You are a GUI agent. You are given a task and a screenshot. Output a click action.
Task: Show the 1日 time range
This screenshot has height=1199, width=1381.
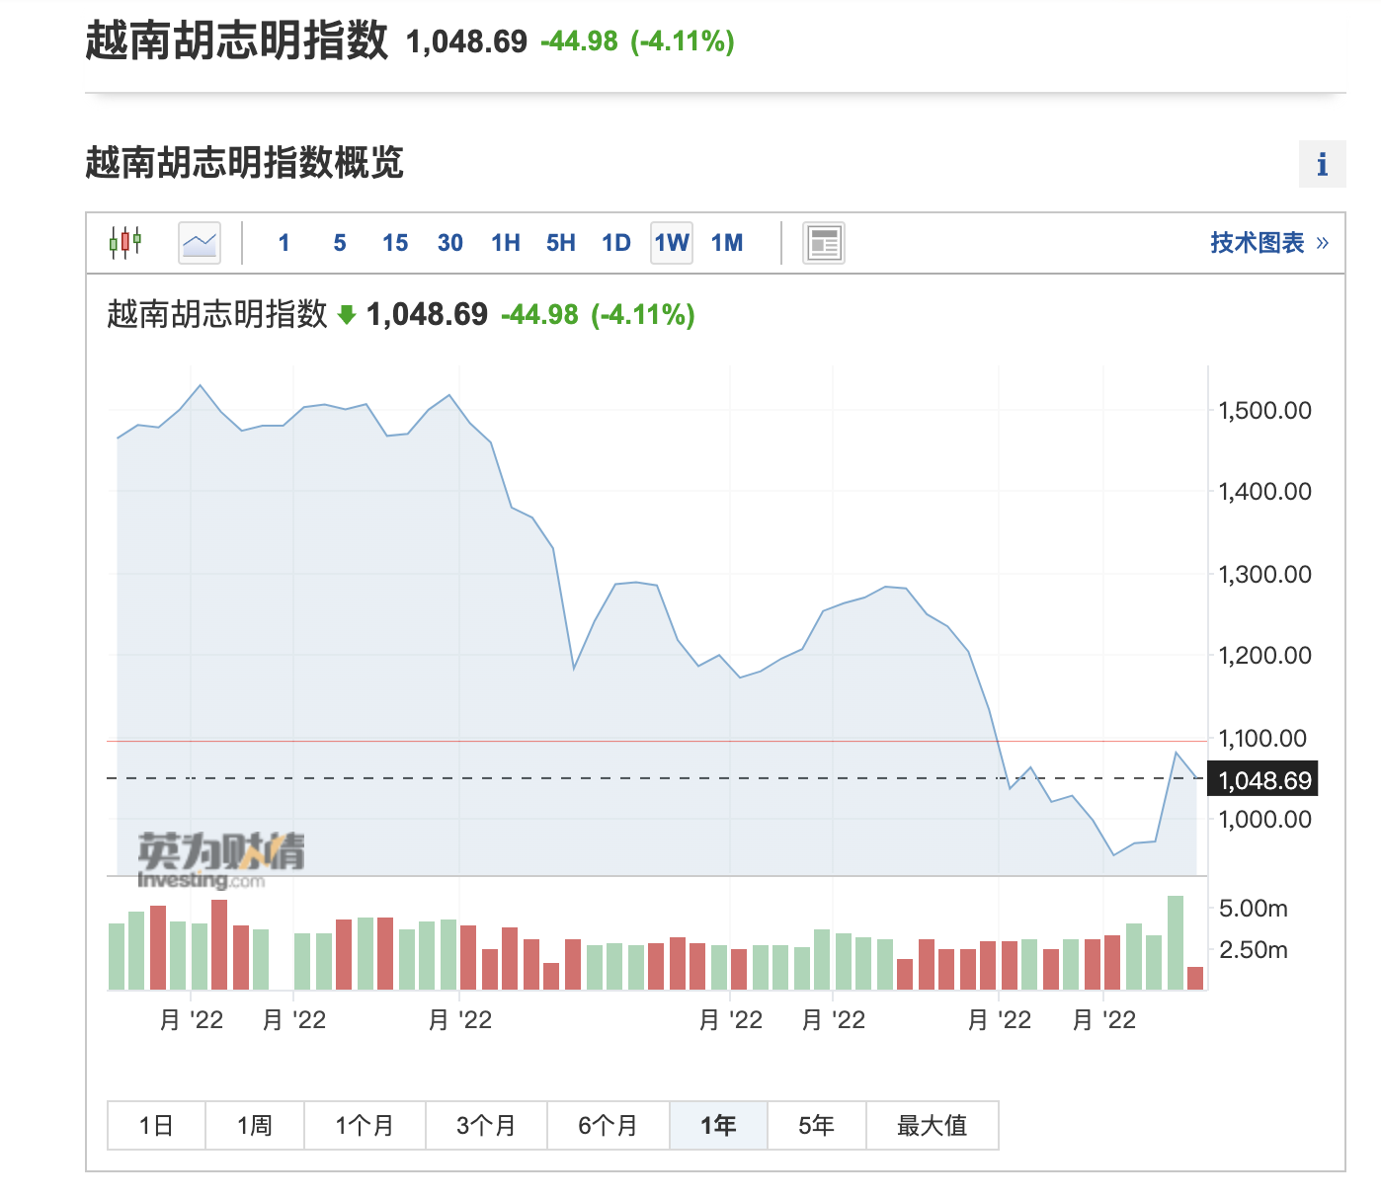point(156,1126)
